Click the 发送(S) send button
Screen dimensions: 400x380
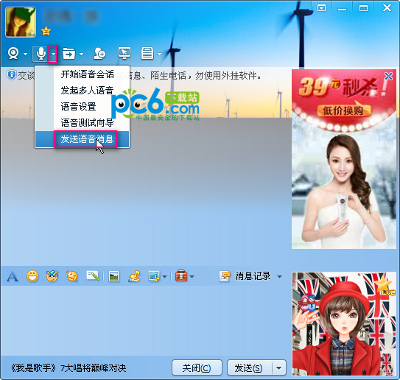coord(249,367)
